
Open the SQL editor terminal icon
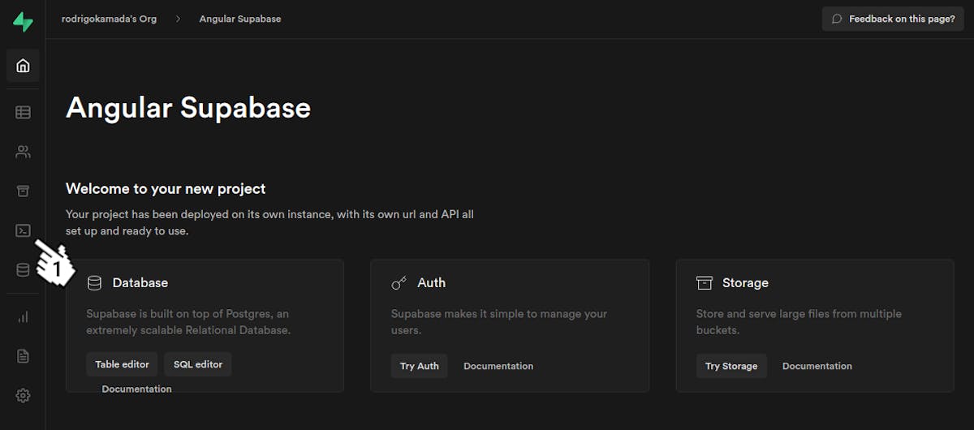[23, 231]
